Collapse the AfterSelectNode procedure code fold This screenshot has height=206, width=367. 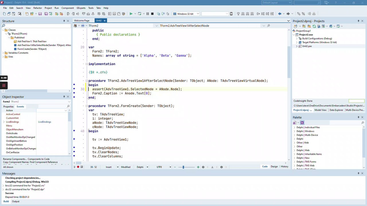pyautogui.click(x=87, y=81)
